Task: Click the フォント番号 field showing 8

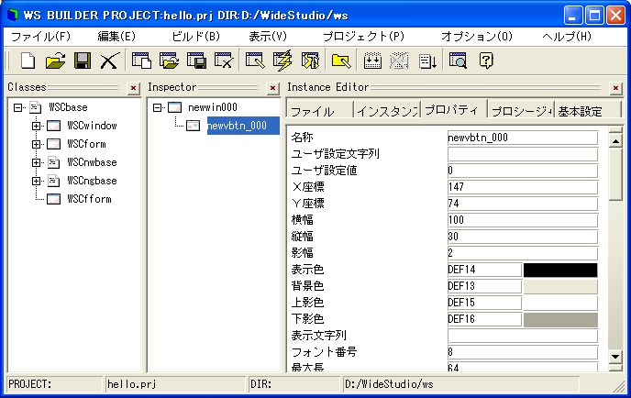Action: (x=523, y=352)
